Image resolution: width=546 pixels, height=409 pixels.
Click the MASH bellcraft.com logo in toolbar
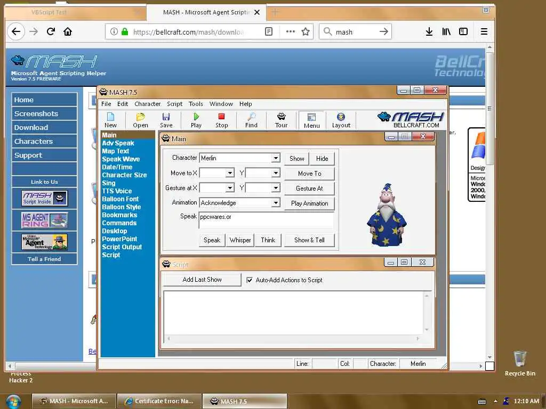pyautogui.click(x=410, y=120)
